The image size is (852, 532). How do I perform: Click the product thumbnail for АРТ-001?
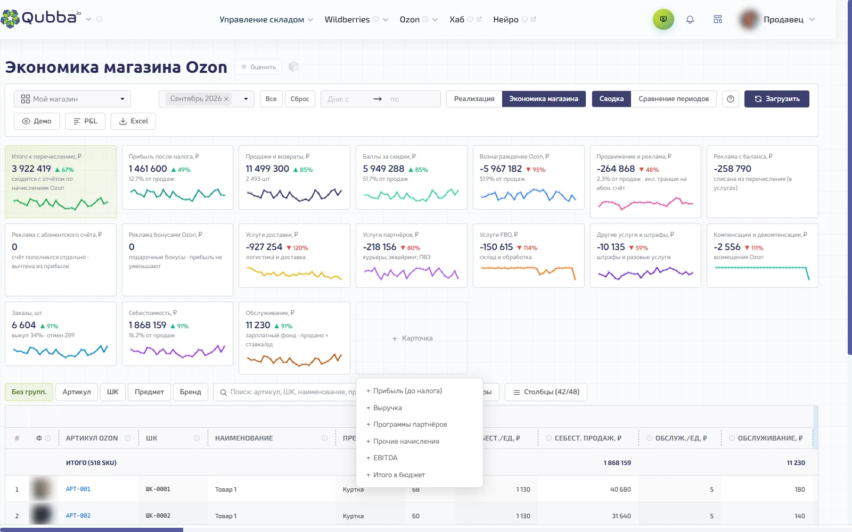pyautogui.click(x=42, y=489)
